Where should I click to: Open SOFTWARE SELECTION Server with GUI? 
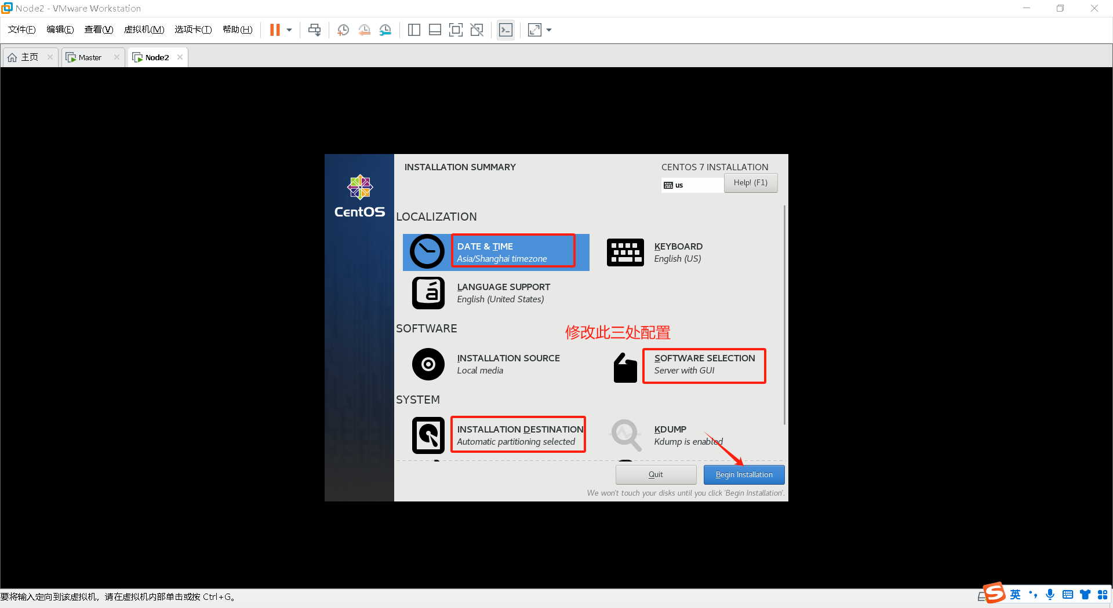click(x=704, y=364)
